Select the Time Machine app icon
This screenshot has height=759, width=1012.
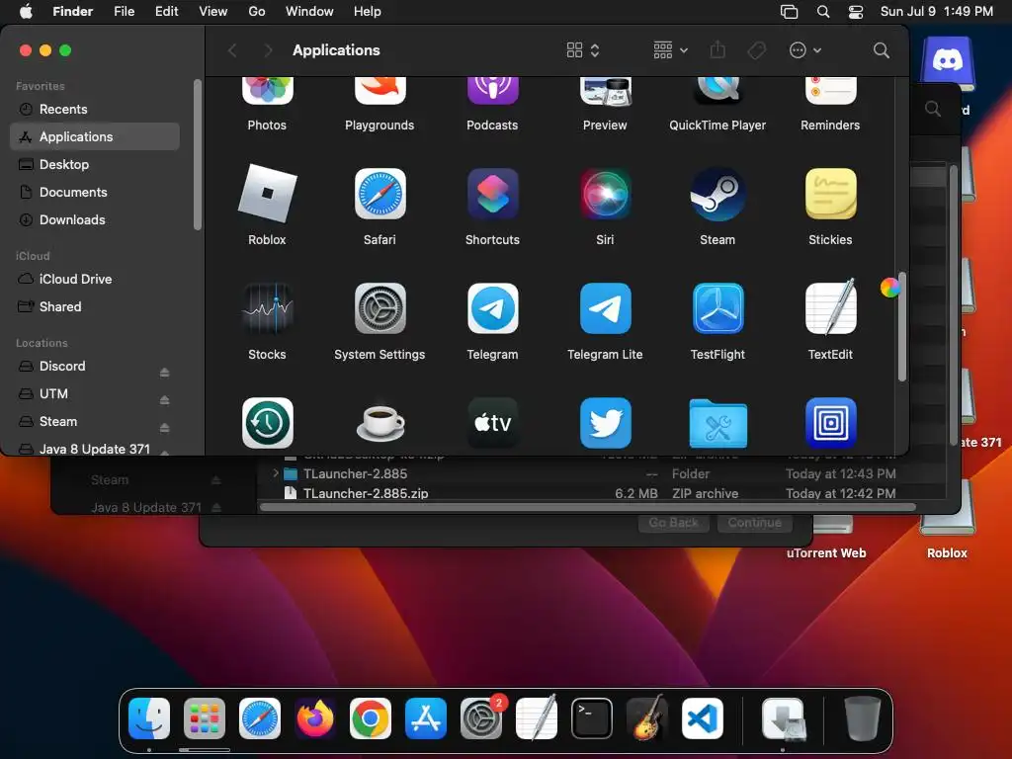(x=267, y=423)
